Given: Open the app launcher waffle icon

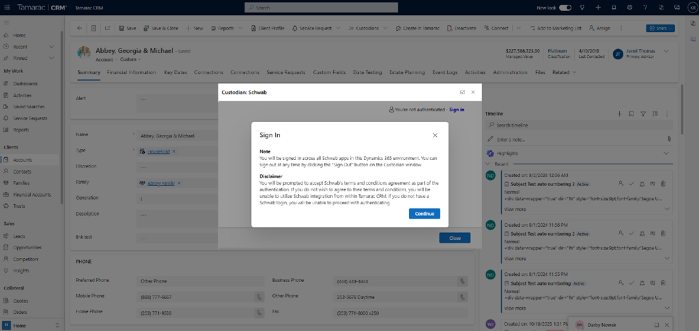Looking at the screenshot, I should click(7, 7).
